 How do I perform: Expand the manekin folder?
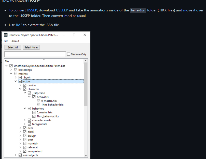coord(20,144)
